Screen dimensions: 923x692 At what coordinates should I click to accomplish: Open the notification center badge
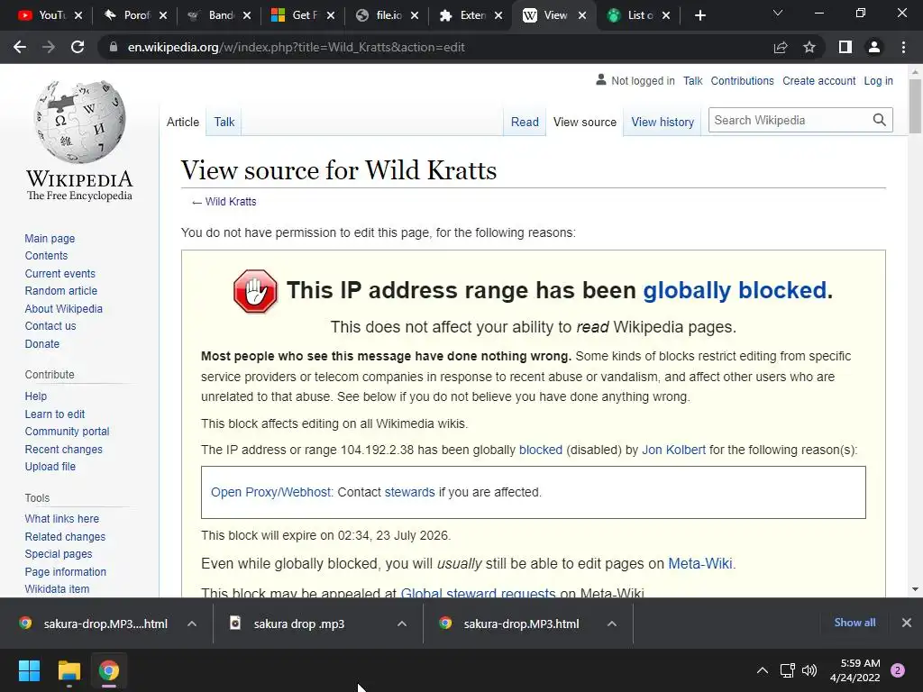coord(898,670)
